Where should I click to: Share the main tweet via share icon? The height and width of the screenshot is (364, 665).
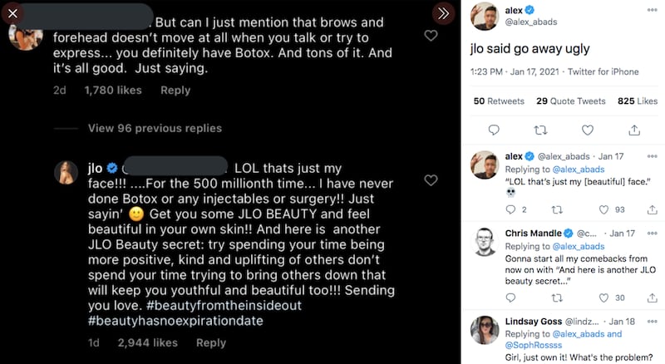634,130
